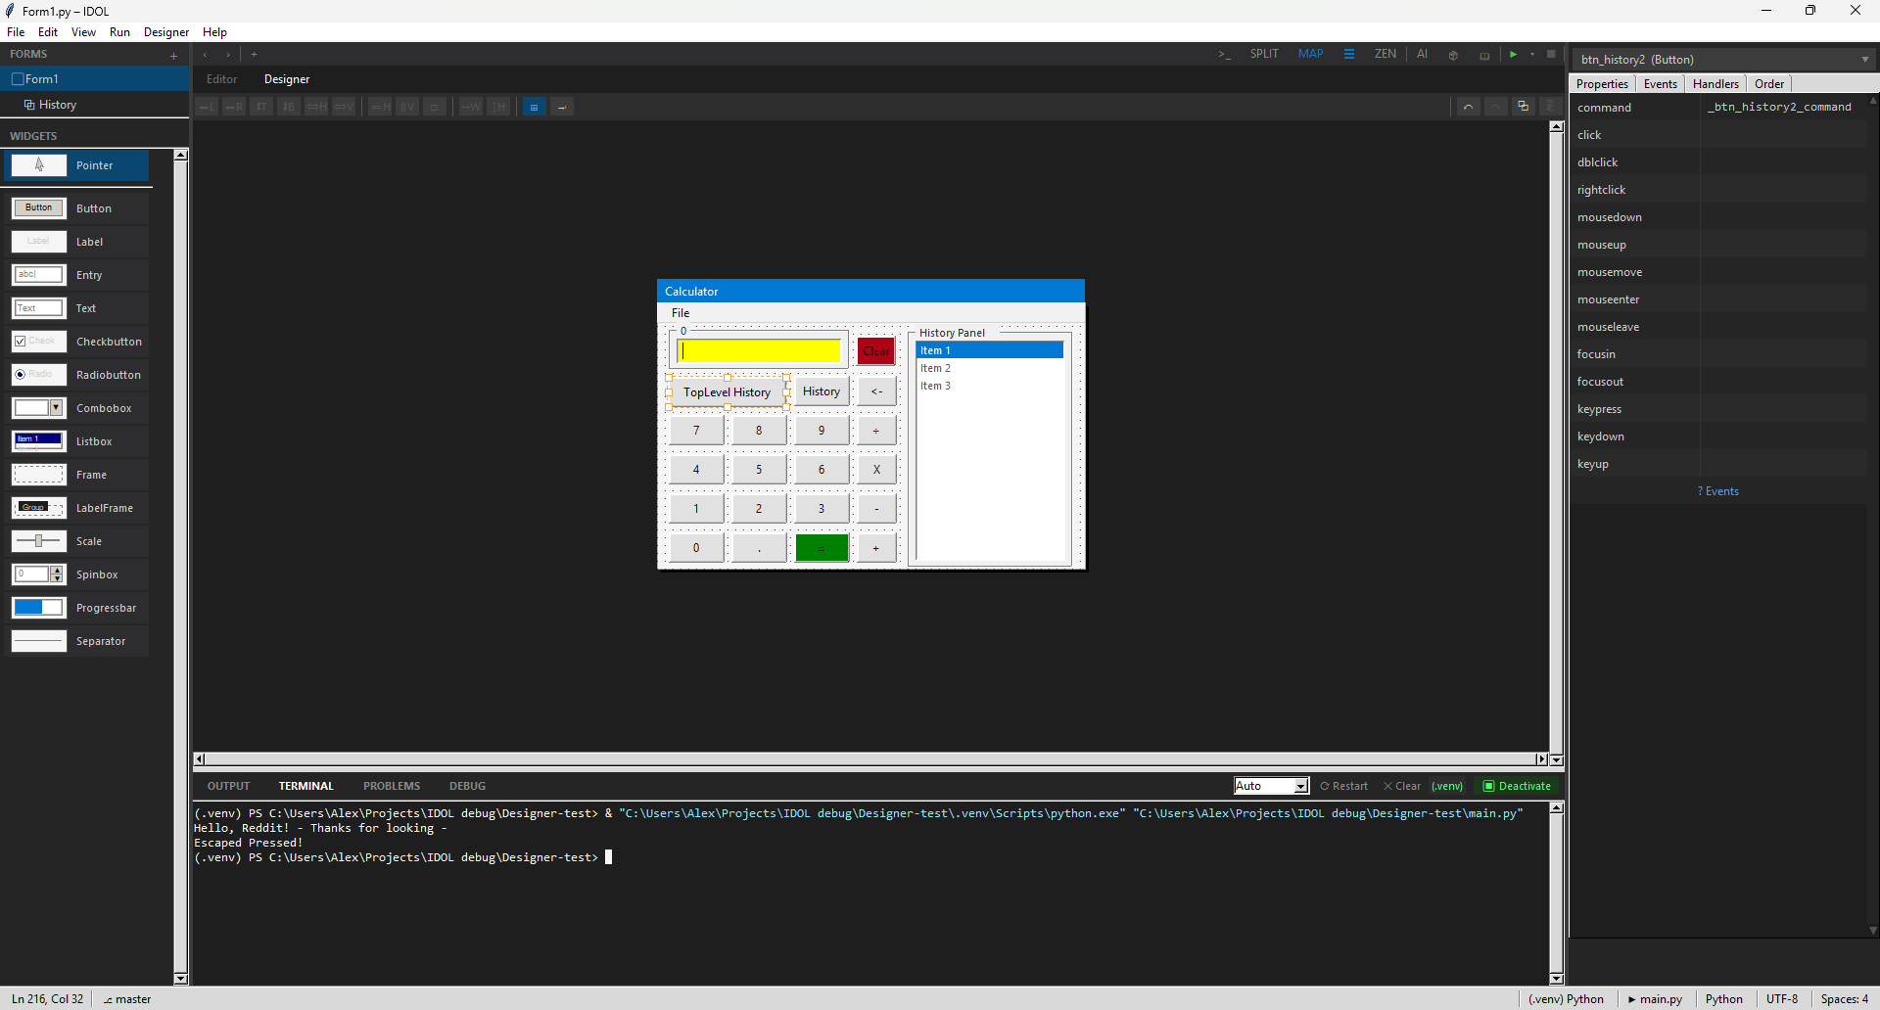The width and height of the screenshot is (1880, 1010).
Task: Click the Align Bottom (B) toolbar icon
Action: tap(289, 107)
